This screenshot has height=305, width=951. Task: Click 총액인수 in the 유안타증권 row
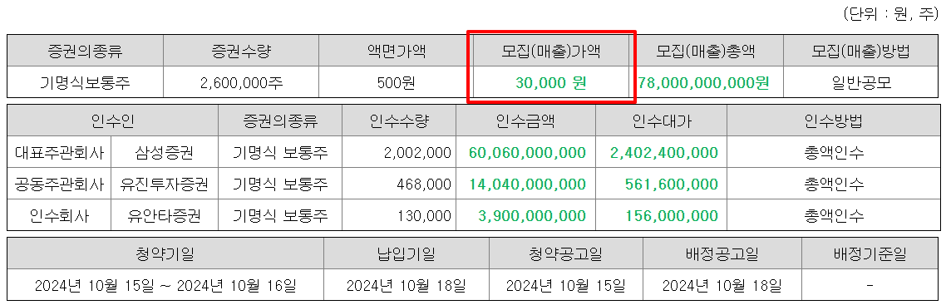(833, 215)
